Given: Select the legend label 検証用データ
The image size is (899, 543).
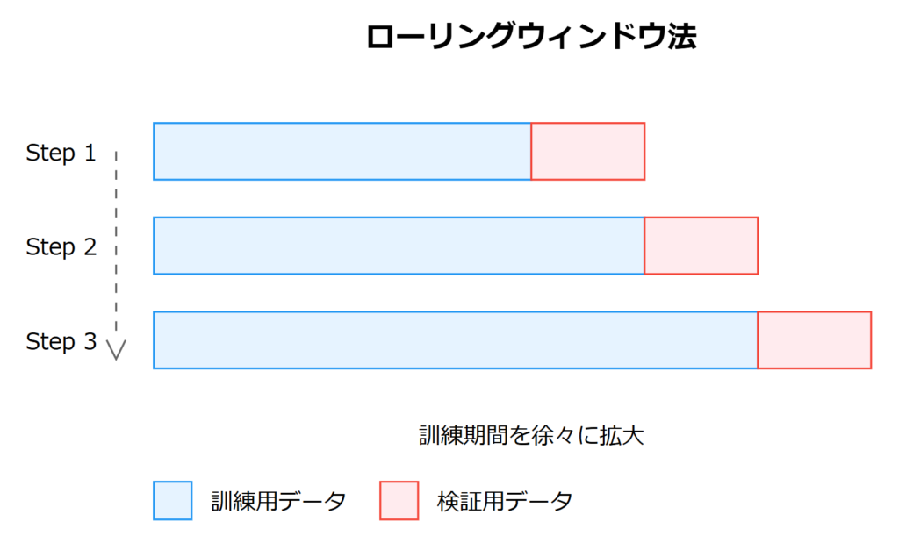Looking at the screenshot, I should [x=505, y=501].
